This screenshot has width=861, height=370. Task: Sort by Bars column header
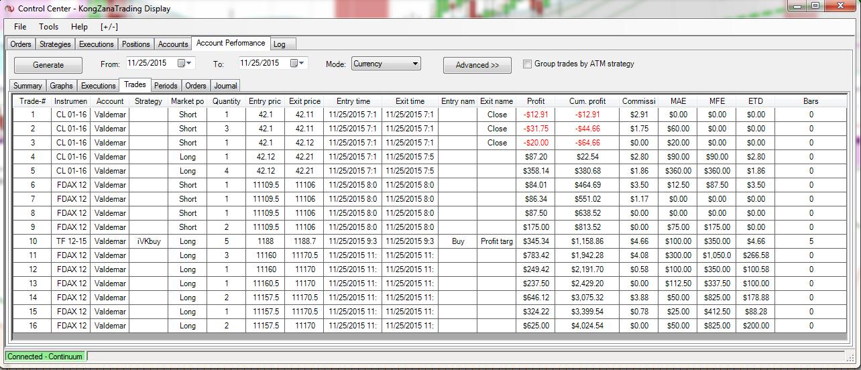pos(811,101)
